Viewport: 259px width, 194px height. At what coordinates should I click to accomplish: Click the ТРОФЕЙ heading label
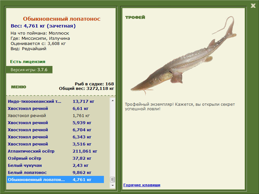(x=135, y=17)
